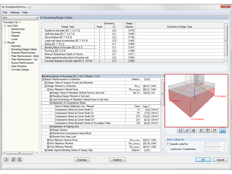Open Plate Reinforcement - Top in the tree
This screenshot has width=232, height=174.
[24, 60]
